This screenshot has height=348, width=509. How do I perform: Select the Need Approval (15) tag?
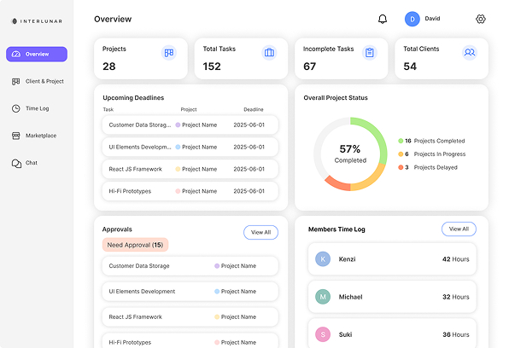pos(135,245)
